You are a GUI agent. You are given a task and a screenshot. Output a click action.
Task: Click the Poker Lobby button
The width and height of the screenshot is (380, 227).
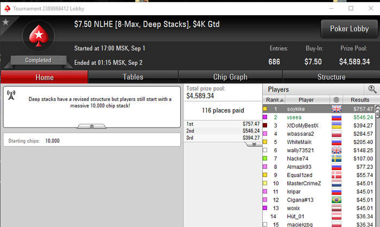pos(349,29)
